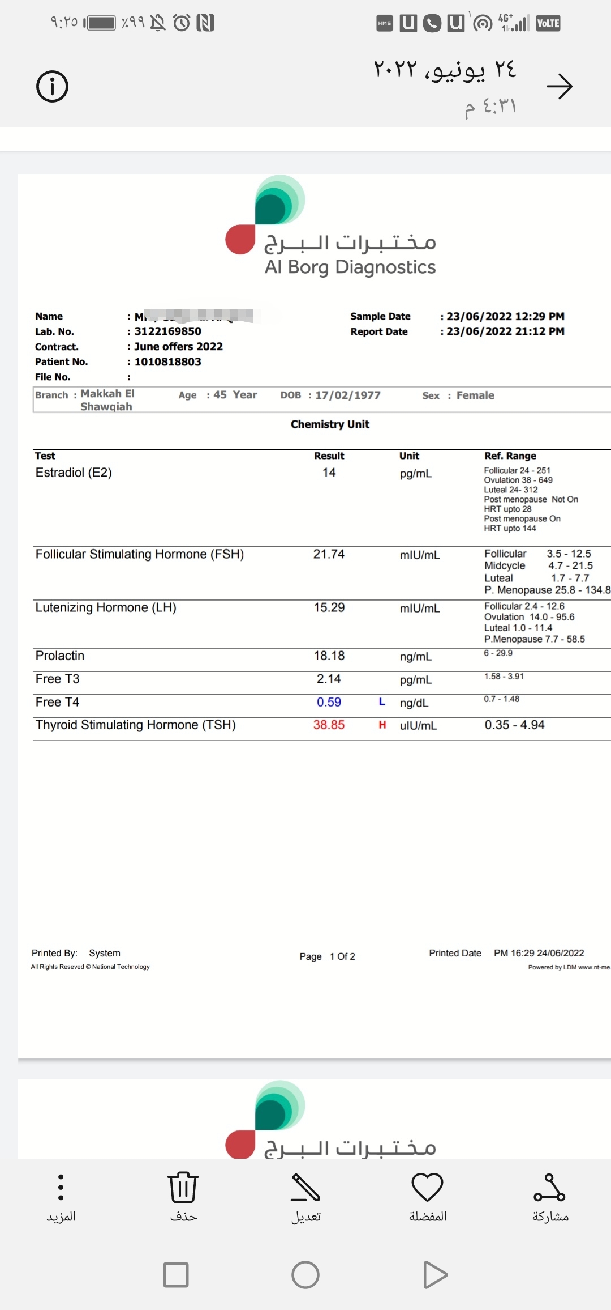Tap the Chemistry Unit heading
611x1310 pixels.
(x=330, y=424)
